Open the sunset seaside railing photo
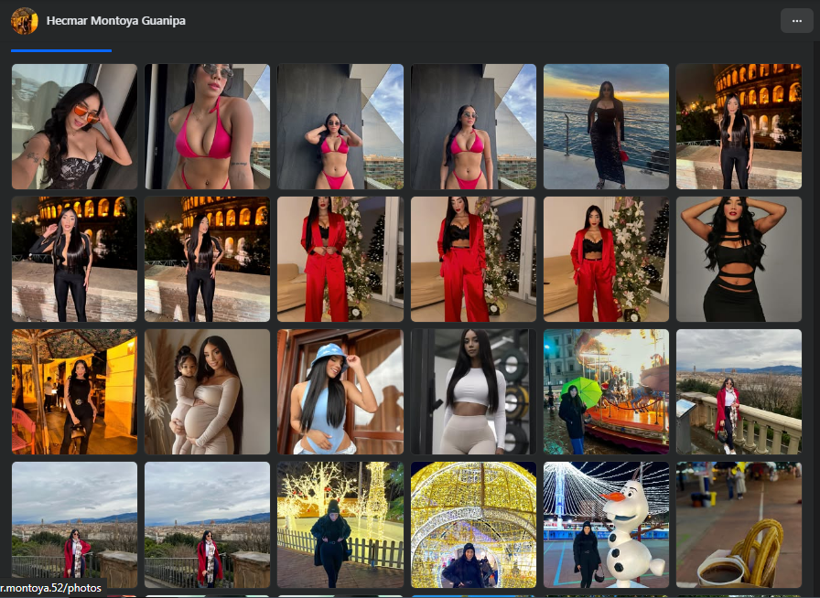This screenshot has width=820, height=598. click(x=606, y=126)
